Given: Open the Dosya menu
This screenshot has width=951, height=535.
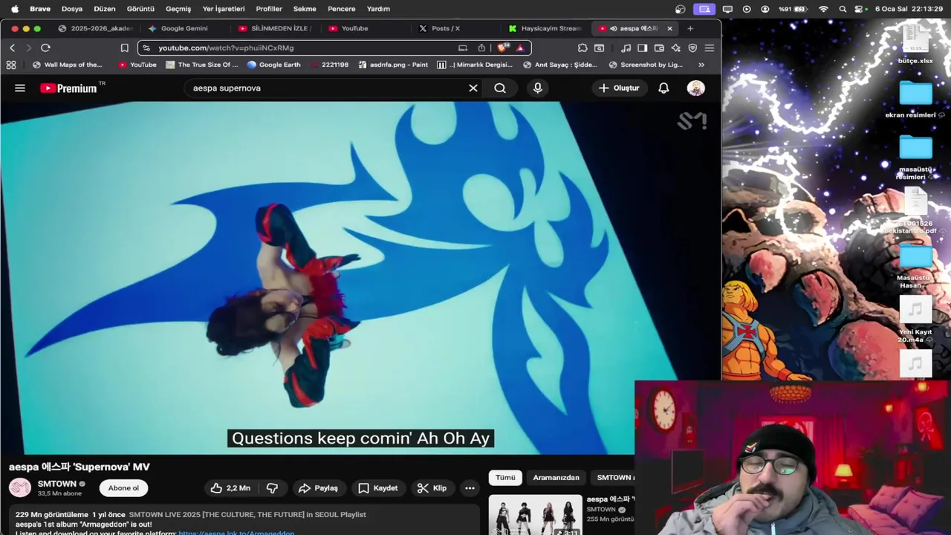Looking at the screenshot, I should coord(72,9).
